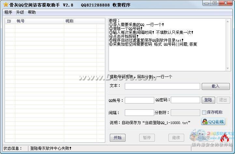Image resolution: width=235 pixels, height=154 pixels.
Task: Click the 结束 end button
Action: (x=206, y=137)
